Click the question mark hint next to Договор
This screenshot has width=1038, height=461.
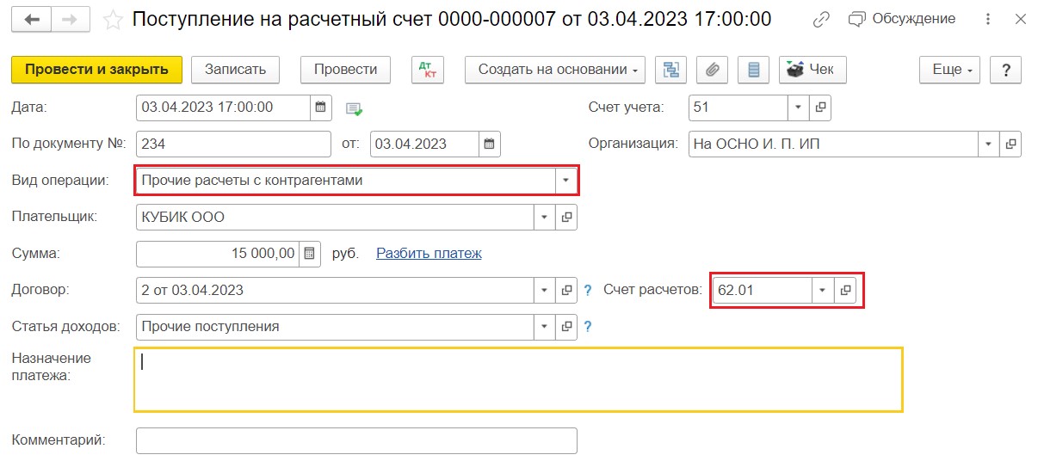[x=589, y=291]
